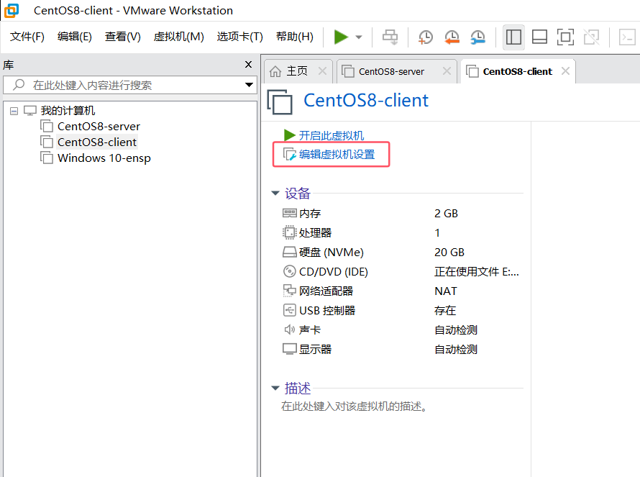Click 编辑虚拟机设置 link
Image resolution: width=640 pixels, height=477 pixels.
[x=337, y=155]
